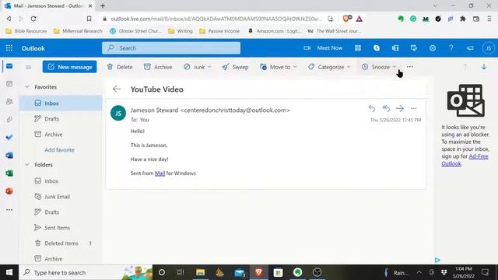Click the Windows Start button
This screenshot has width=498, height=280.
pyautogui.click(x=9, y=272)
